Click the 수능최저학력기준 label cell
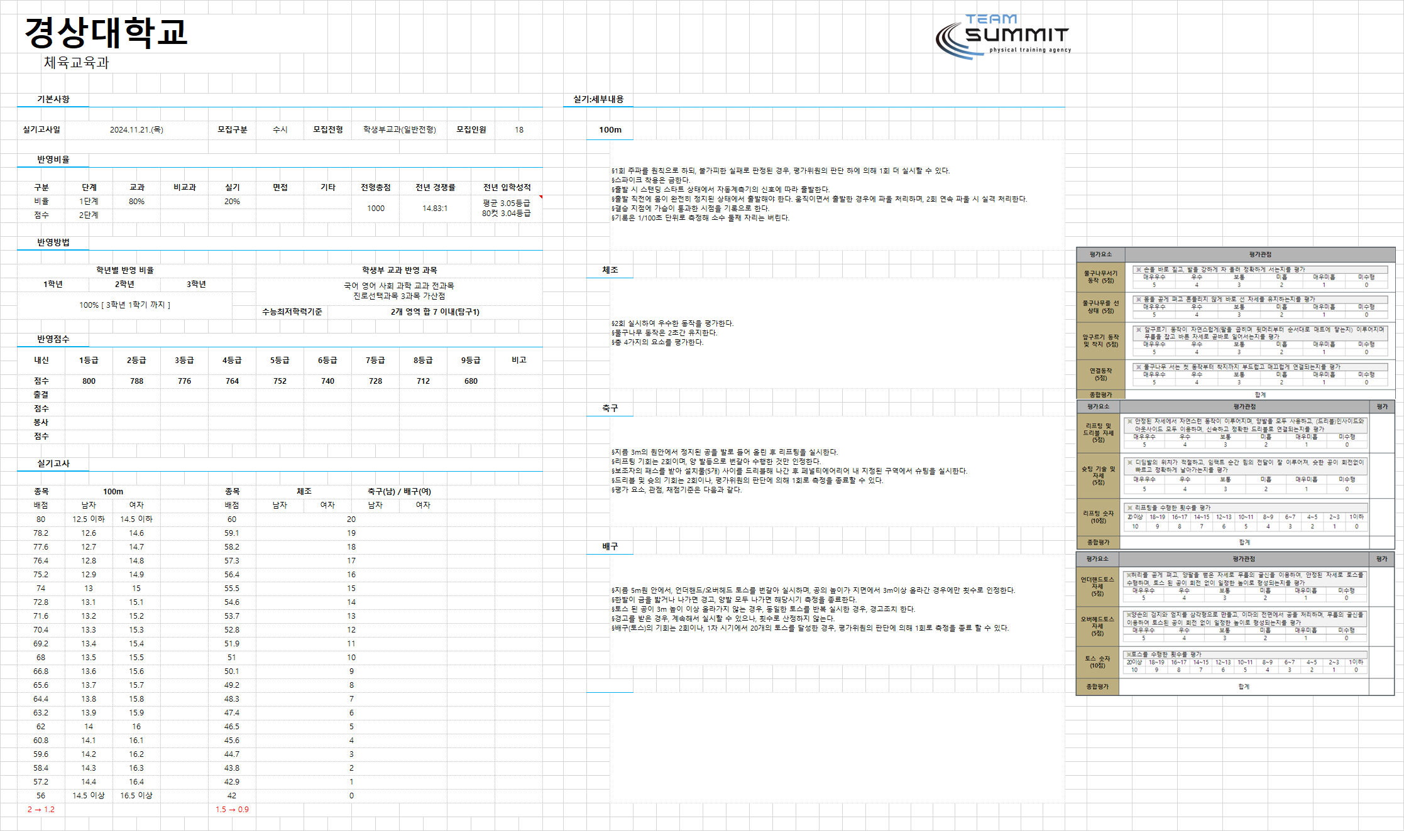The width and height of the screenshot is (1404, 831). click(292, 312)
